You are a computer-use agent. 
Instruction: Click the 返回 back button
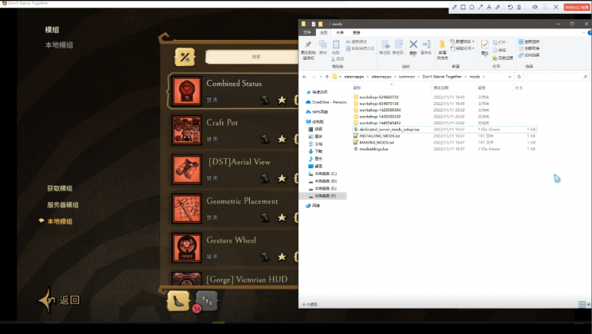(60, 300)
